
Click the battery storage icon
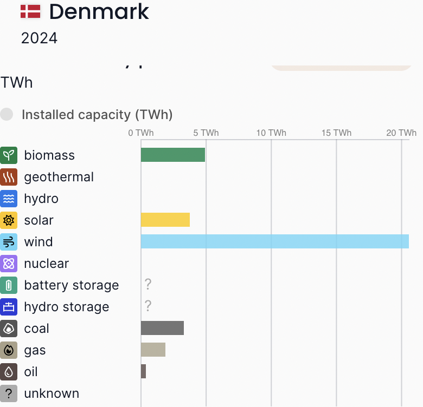(x=9, y=285)
